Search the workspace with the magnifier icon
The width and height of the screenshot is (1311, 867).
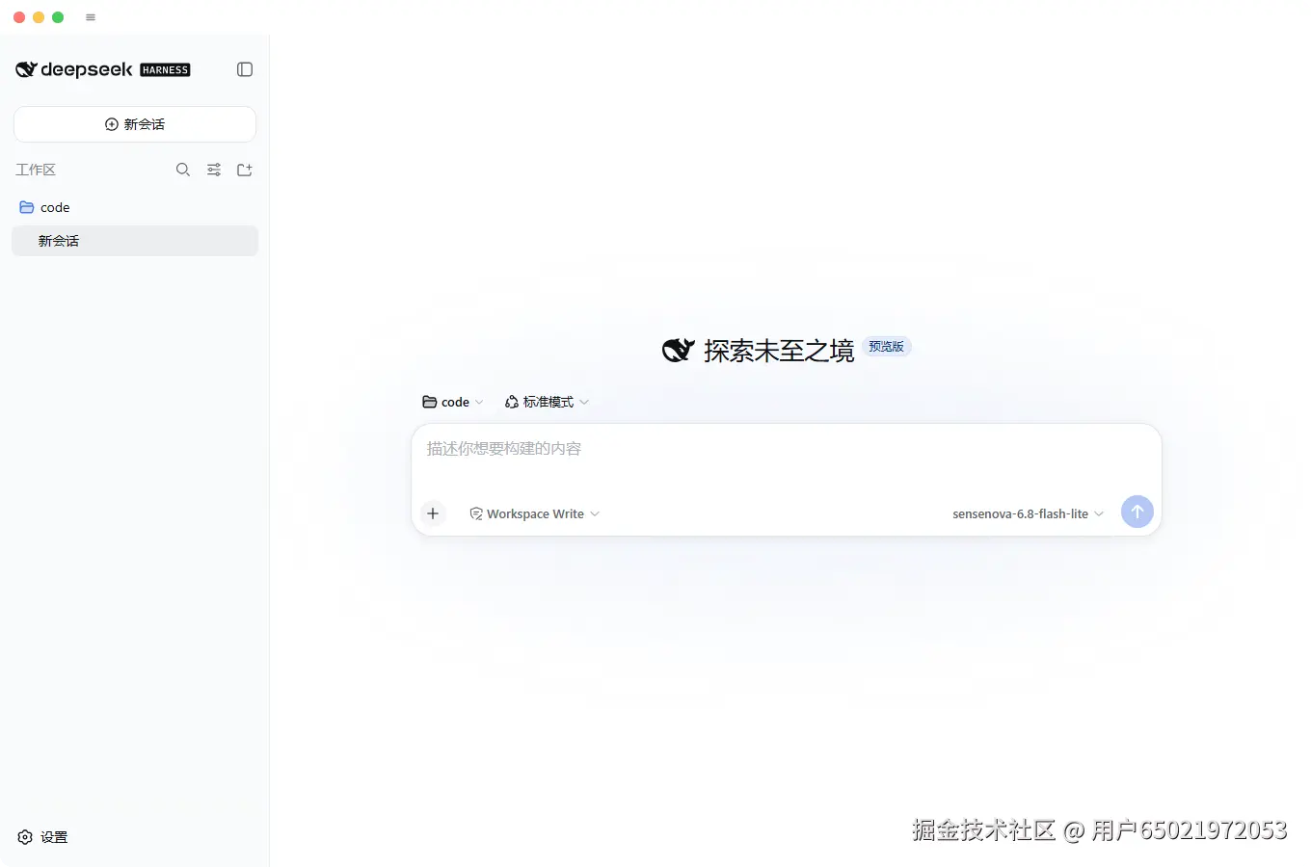click(x=183, y=170)
